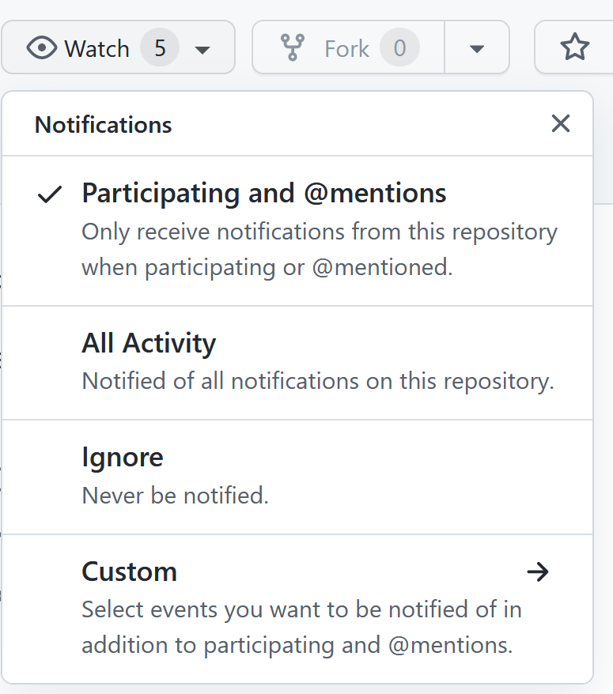Click the checkmark beside Participating and @mentions

click(50, 194)
